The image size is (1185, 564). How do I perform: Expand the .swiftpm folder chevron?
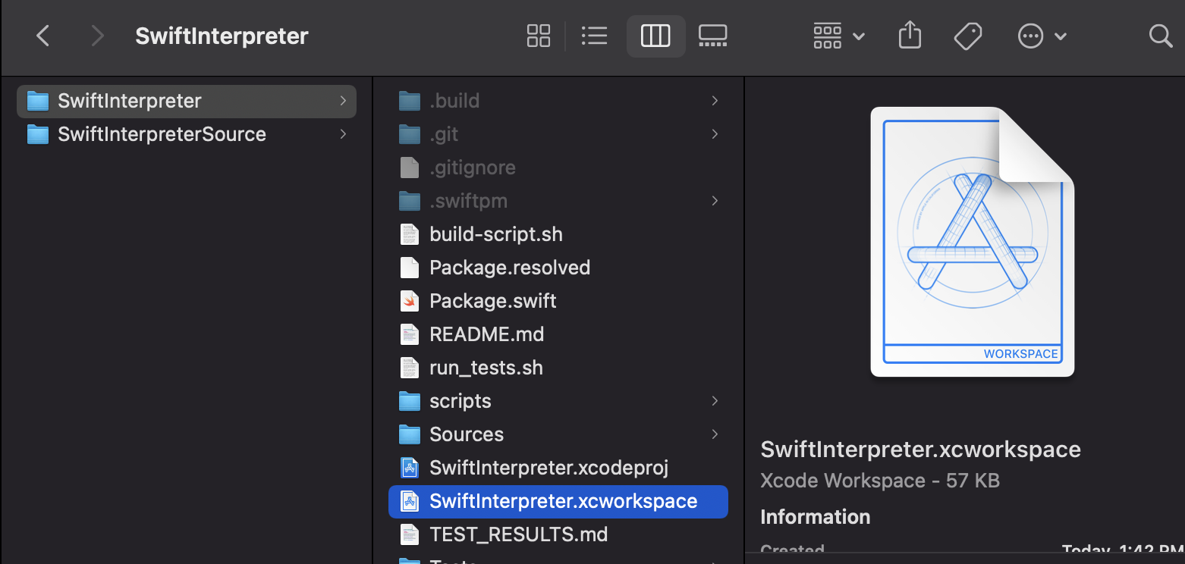tap(715, 201)
